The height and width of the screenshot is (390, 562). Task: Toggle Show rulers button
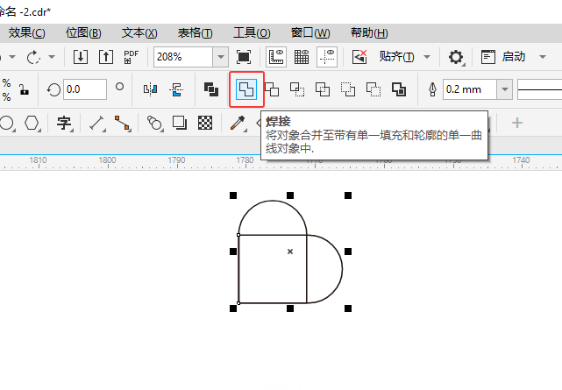(276, 57)
